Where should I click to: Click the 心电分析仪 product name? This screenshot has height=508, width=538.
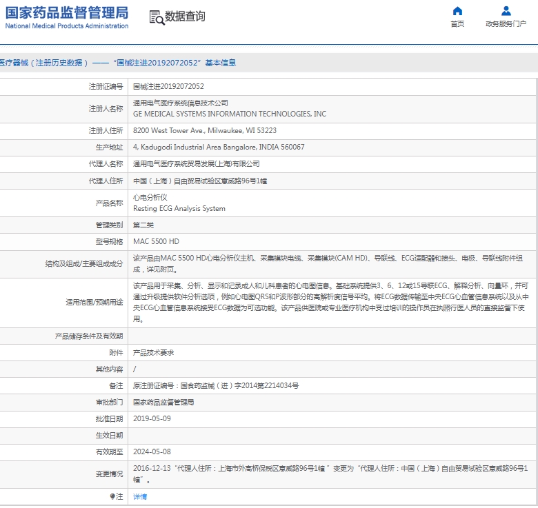coord(150,197)
